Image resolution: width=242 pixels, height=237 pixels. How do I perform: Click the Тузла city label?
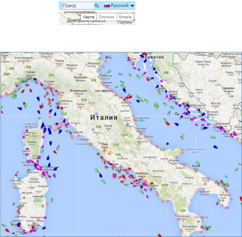click(229, 73)
